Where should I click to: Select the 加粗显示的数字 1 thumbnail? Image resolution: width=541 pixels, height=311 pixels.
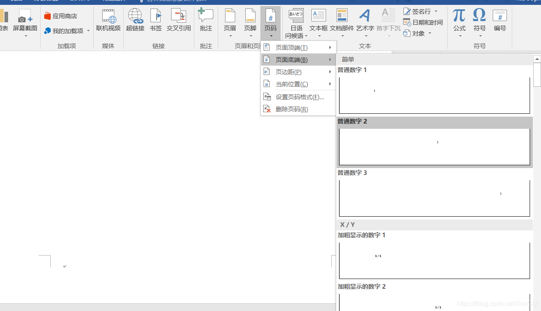434,260
